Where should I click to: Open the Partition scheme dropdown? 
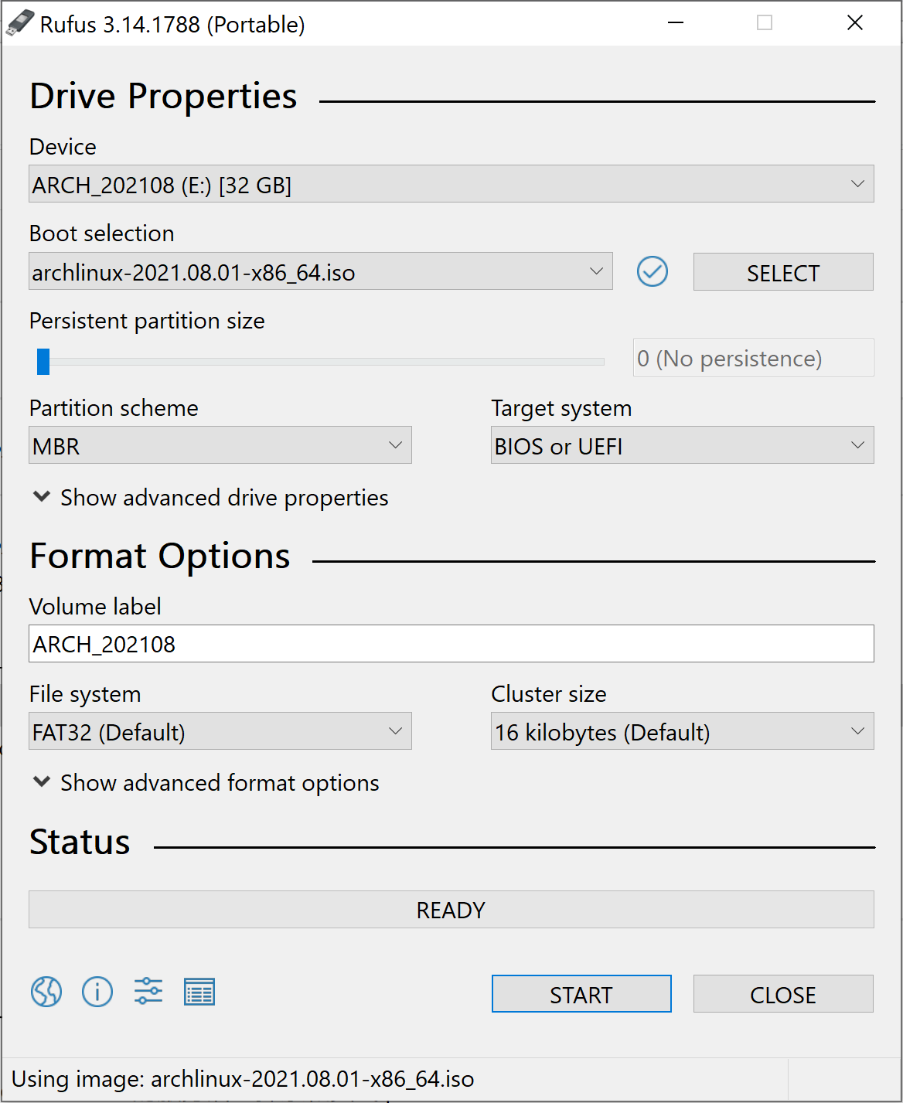pos(220,445)
